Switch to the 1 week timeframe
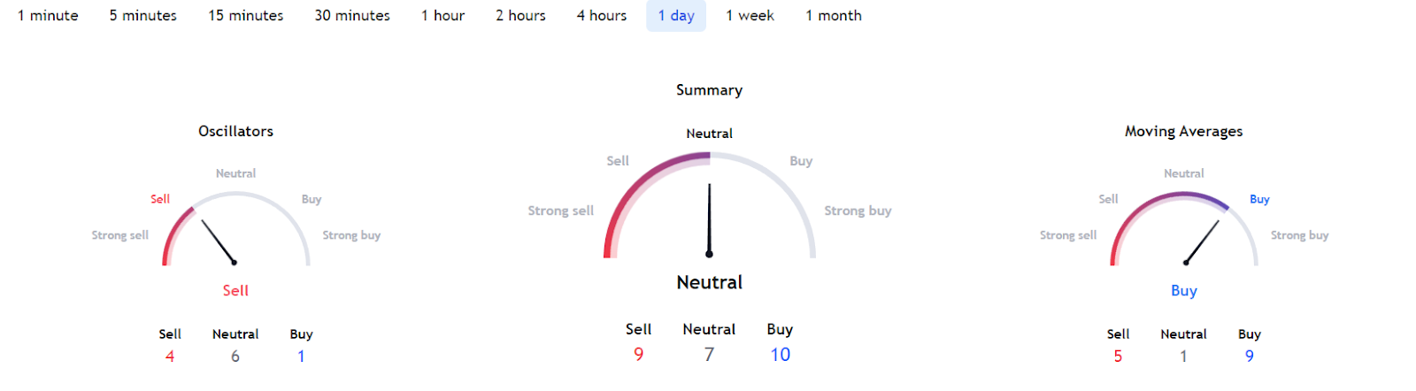Image resolution: width=1416 pixels, height=391 pixels. 750,16
